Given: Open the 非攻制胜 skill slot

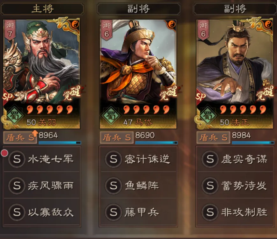Looking at the screenshot, I should [235, 212].
